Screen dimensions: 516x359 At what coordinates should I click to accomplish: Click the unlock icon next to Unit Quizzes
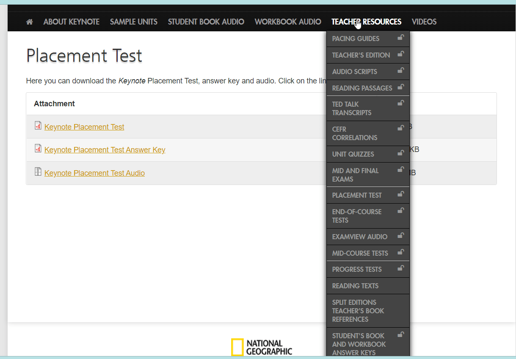pyautogui.click(x=400, y=153)
